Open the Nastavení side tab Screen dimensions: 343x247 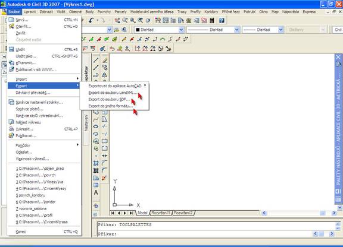pyautogui.click(x=86, y=123)
